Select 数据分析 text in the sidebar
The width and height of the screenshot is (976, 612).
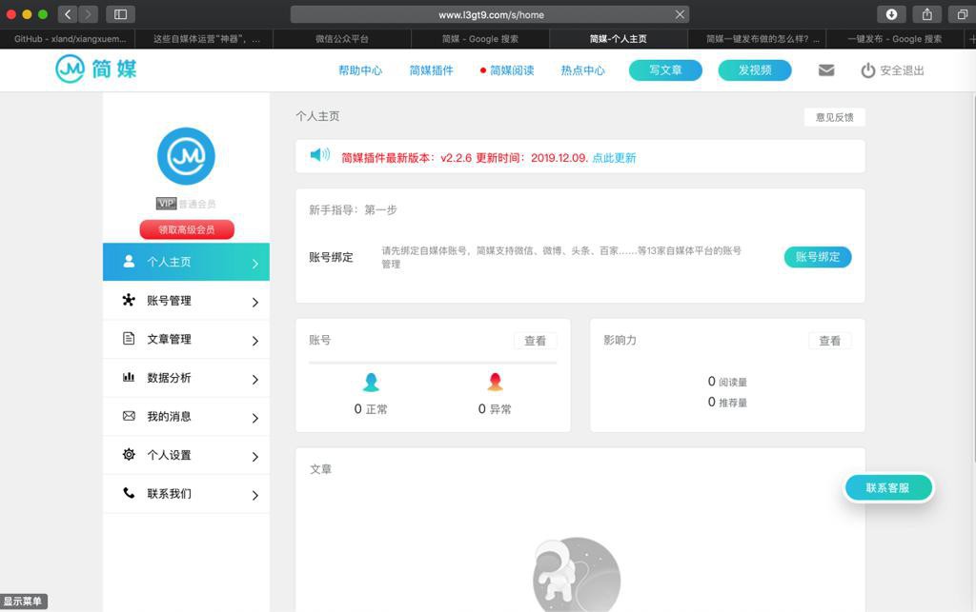pos(169,377)
